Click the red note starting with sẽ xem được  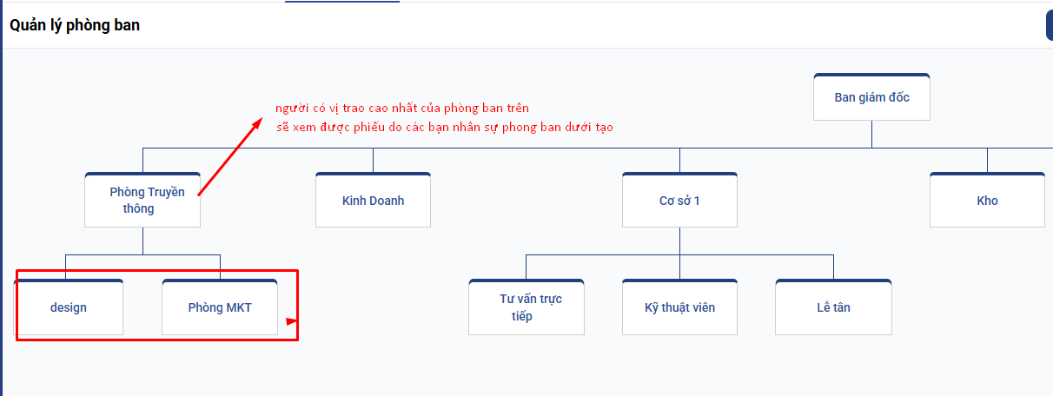tap(445, 127)
